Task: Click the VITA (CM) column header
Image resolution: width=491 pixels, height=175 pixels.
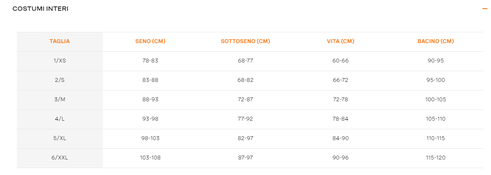Action: pyautogui.click(x=340, y=41)
